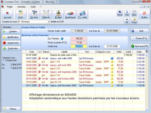The width and height of the screenshot is (151, 113).
Task: Click the Nature column header
Action: [x=46, y=52]
